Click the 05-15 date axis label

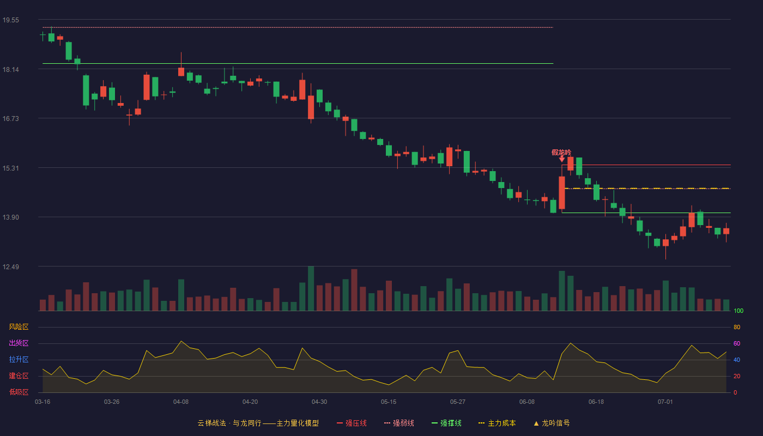click(389, 402)
